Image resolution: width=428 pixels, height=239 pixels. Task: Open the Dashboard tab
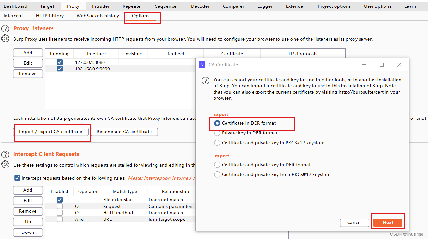[x=16, y=6]
